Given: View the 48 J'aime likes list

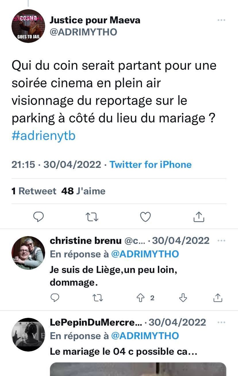Looking at the screenshot, I should tap(83, 191).
